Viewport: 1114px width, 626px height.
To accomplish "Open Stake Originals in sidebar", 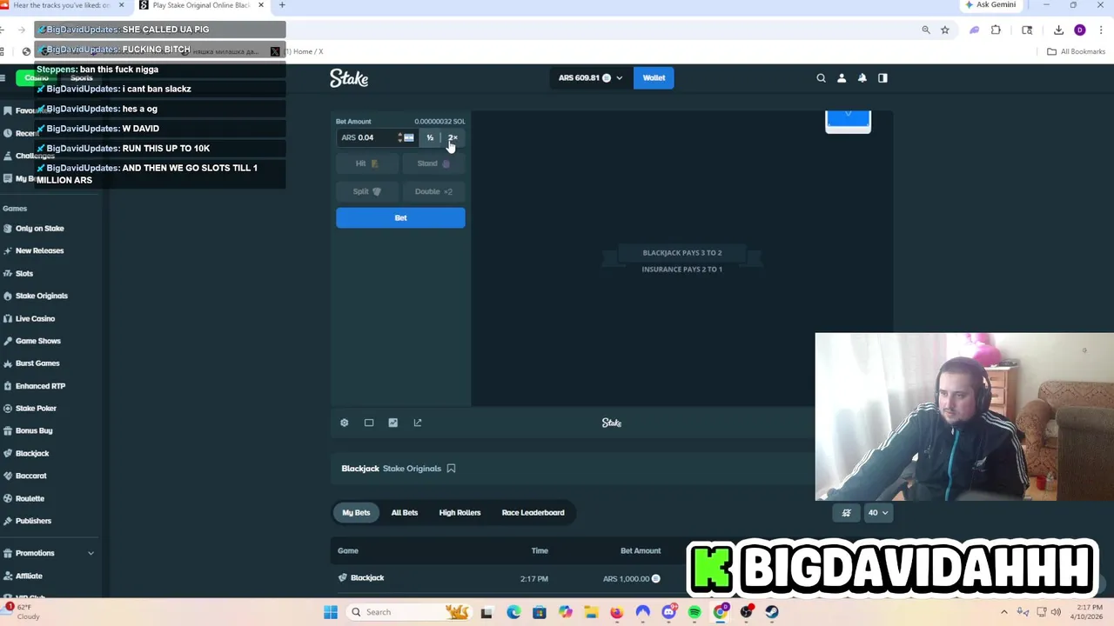I will (x=41, y=296).
